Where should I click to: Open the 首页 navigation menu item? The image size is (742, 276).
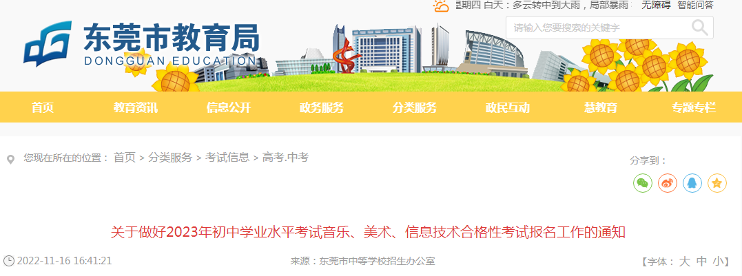(x=43, y=107)
